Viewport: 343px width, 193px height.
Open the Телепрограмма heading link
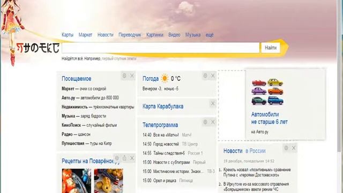[160, 125]
